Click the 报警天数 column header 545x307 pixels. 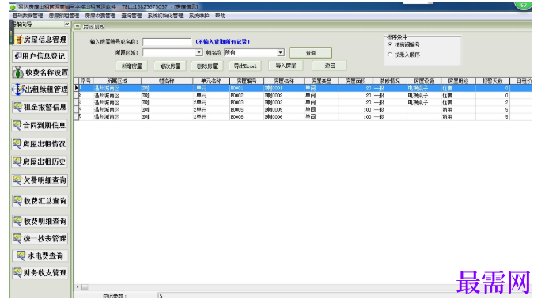pos(493,81)
